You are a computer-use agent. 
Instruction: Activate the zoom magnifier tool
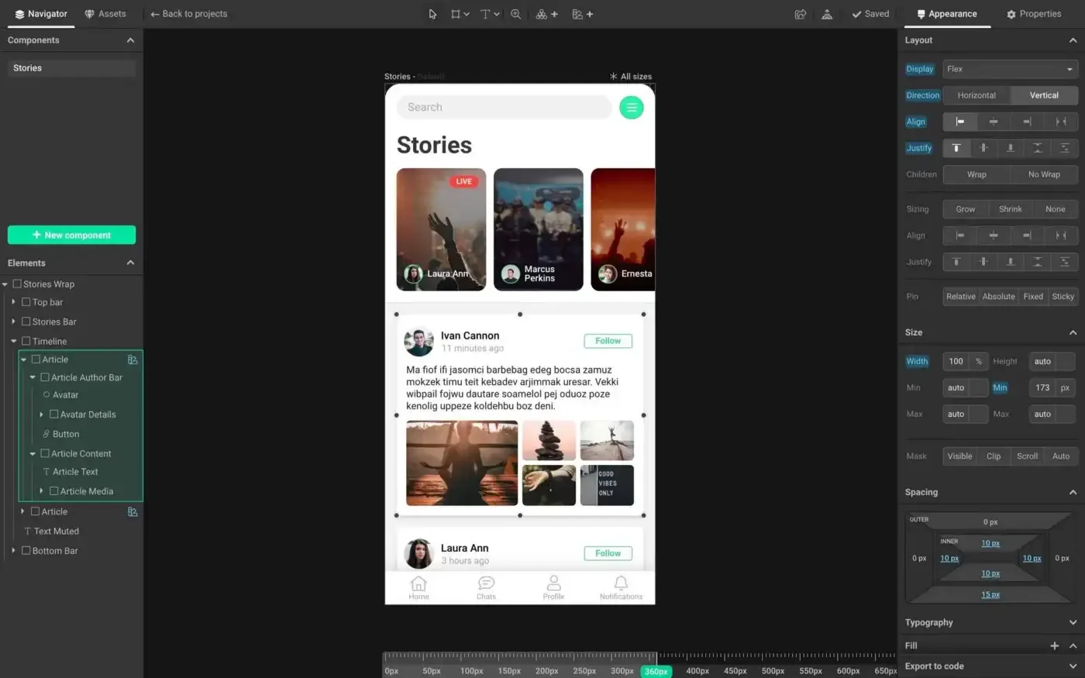(x=515, y=14)
